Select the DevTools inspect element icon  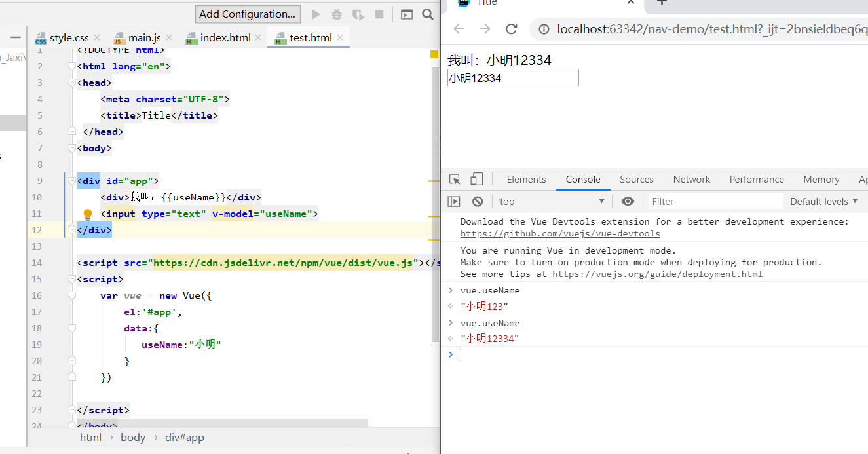point(455,180)
